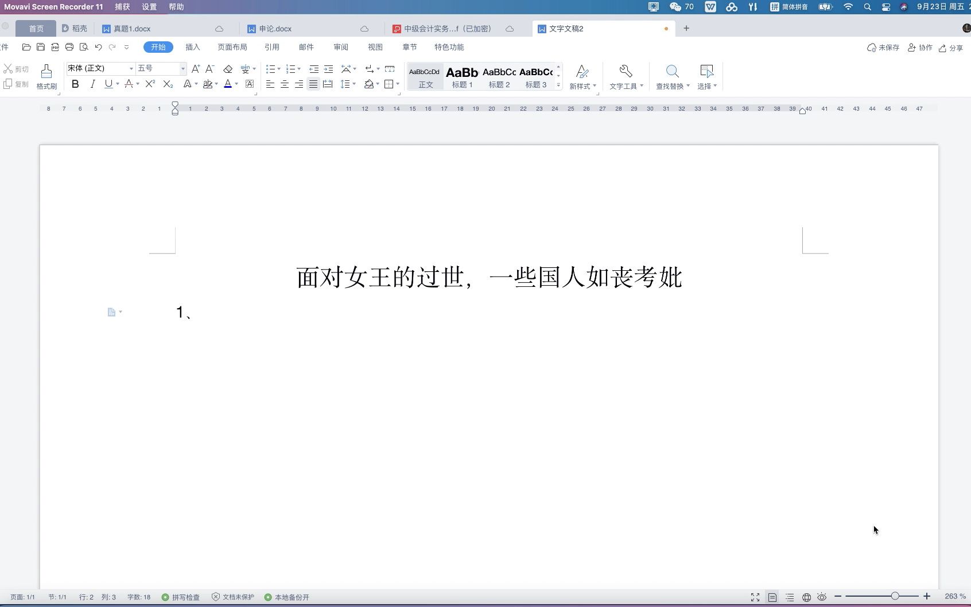The width and height of the screenshot is (971, 607).
Task: Click the zoom in plus button
Action: tap(927, 597)
